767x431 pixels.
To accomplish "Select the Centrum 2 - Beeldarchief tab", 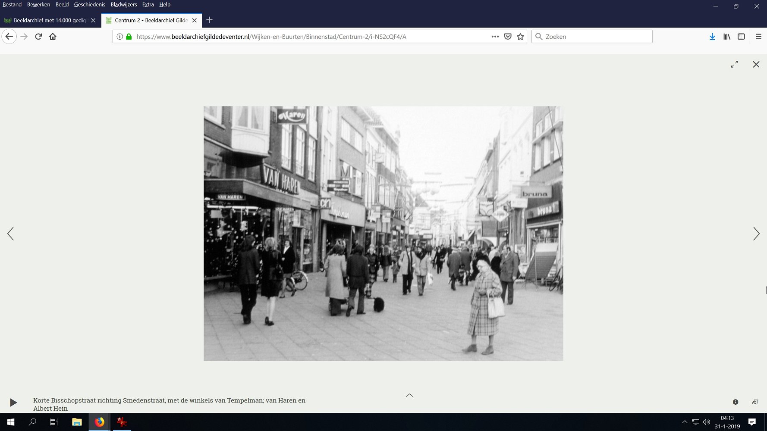I will (151, 20).
